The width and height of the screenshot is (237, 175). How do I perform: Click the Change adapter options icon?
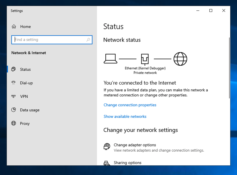pyautogui.click(x=107, y=147)
